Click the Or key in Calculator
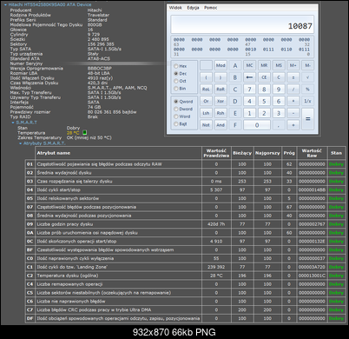The image size is (349, 339). [206, 101]
